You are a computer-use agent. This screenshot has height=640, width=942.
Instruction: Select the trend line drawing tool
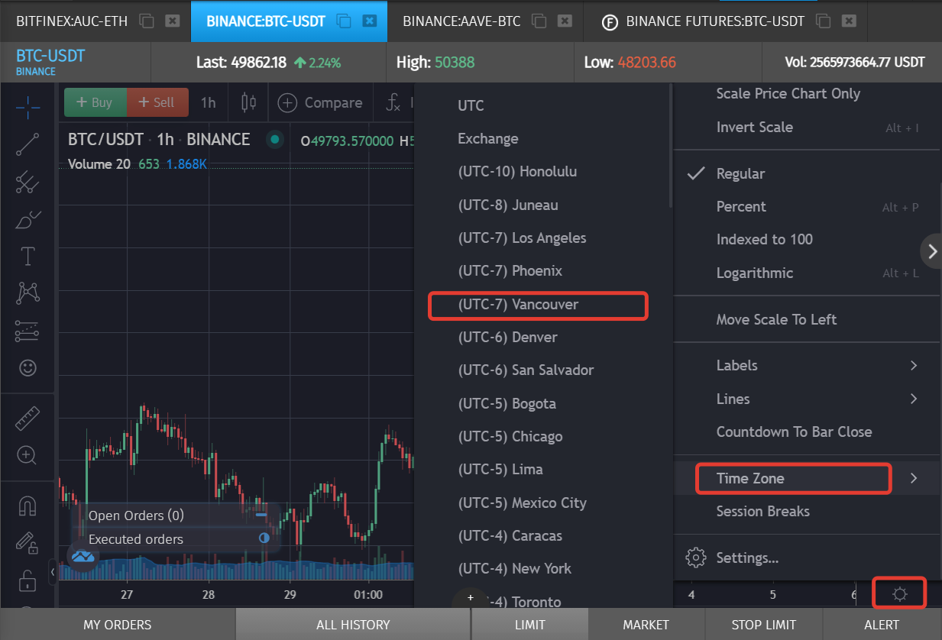(x=28, y=144)
